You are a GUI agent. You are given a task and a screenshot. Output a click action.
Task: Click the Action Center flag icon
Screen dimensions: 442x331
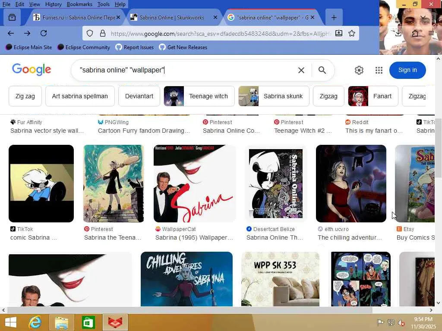coord(380,322)
